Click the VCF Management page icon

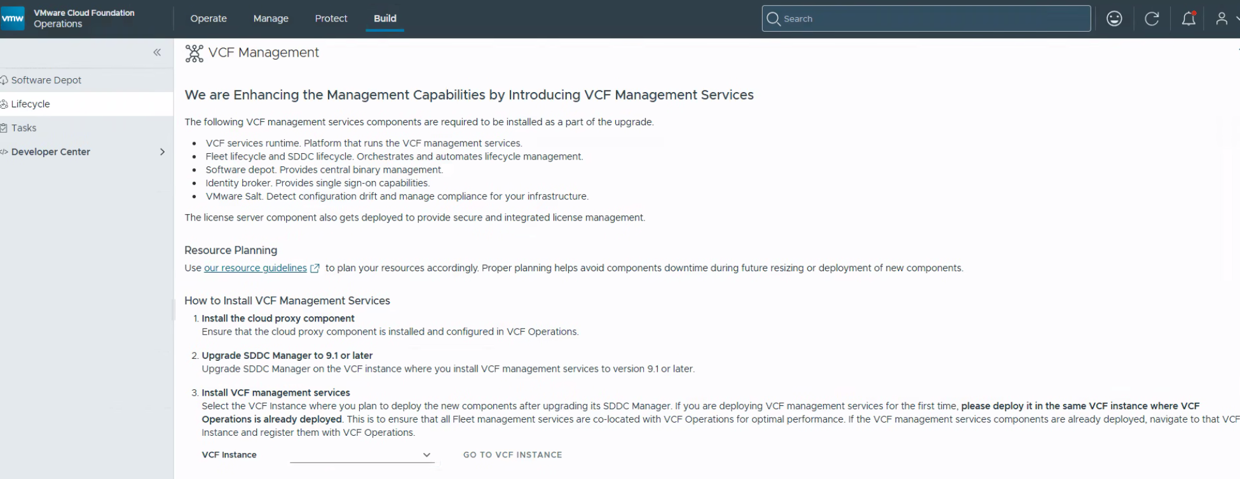tap(194, 53)
